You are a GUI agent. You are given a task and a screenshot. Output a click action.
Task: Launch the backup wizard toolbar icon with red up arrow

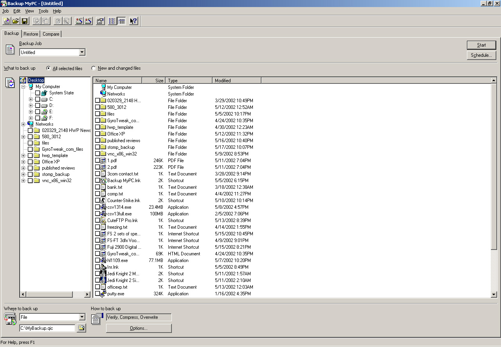(79, 21)
